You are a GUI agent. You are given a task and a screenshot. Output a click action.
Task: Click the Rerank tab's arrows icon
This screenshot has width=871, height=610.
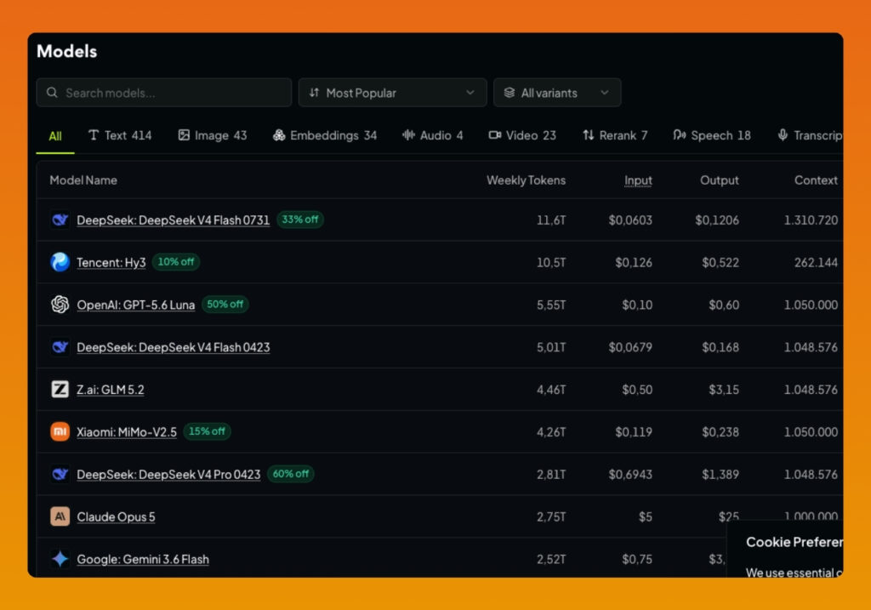[x=589, y=135]
